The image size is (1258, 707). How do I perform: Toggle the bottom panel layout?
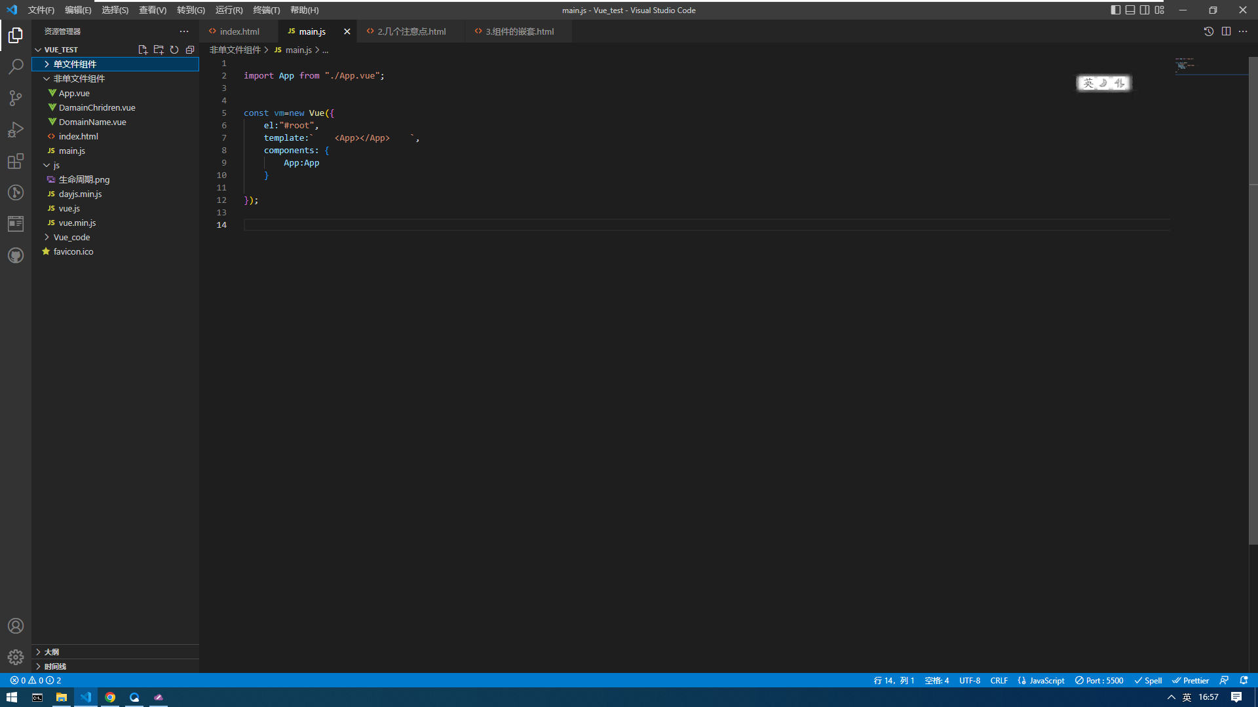(1130, 10)
